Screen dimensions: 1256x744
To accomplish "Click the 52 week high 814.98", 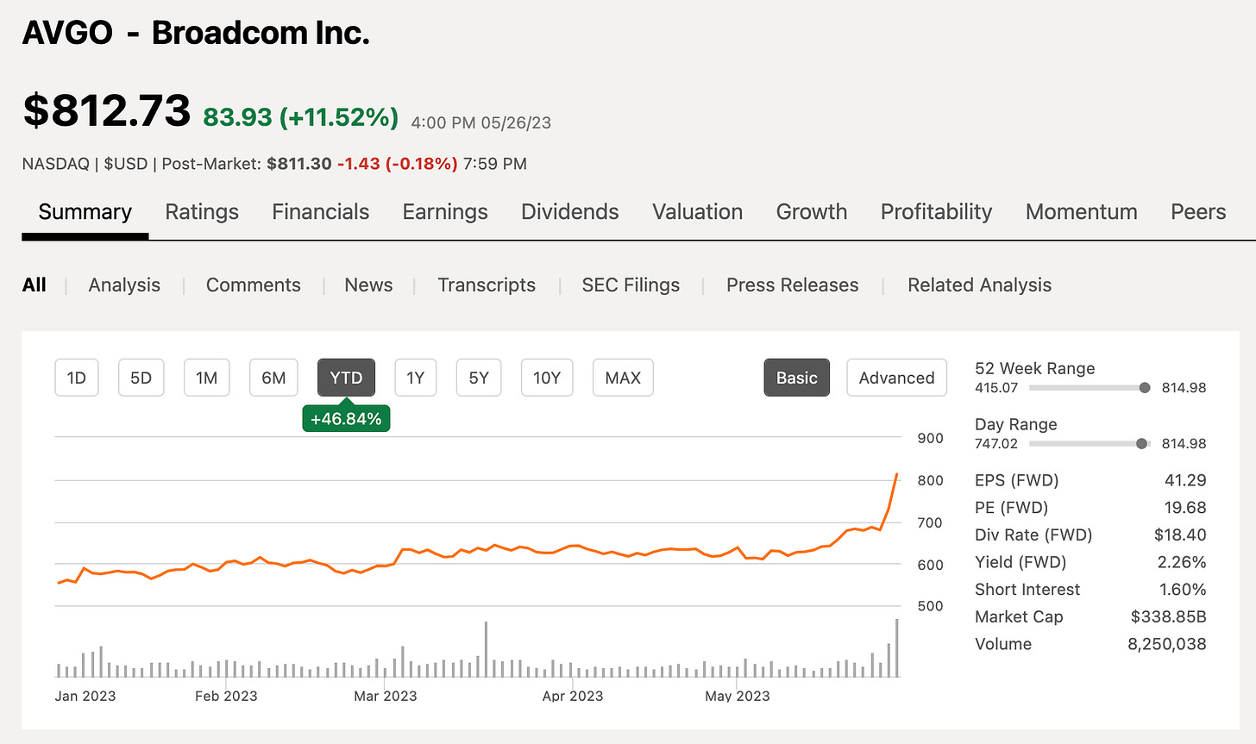I will (x=1184, y=388).
